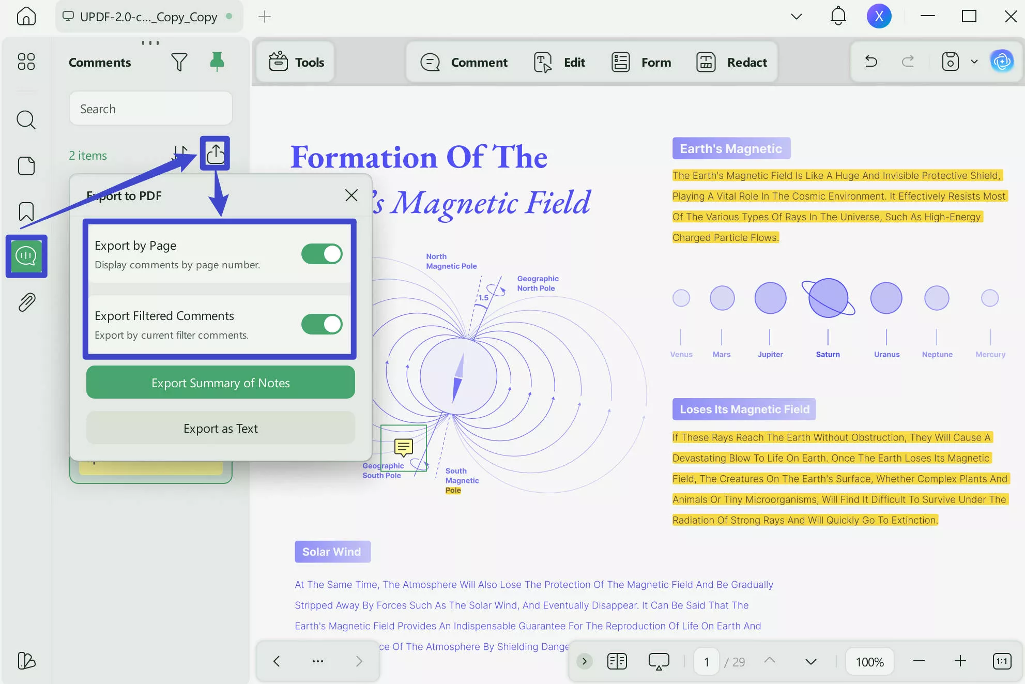Go to next page down chevron
The height and width of the screenshot is (684, 1025).
tap(810, 661)
